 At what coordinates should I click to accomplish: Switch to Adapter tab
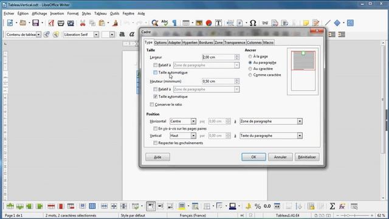(x=174, y=43)
